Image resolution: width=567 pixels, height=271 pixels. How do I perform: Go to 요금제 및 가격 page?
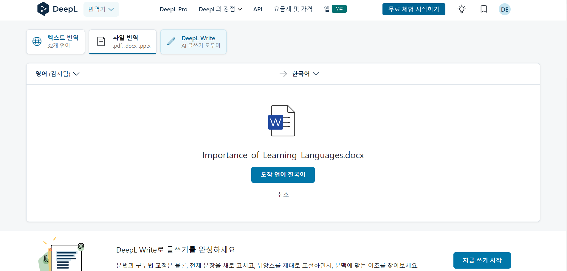293,9
